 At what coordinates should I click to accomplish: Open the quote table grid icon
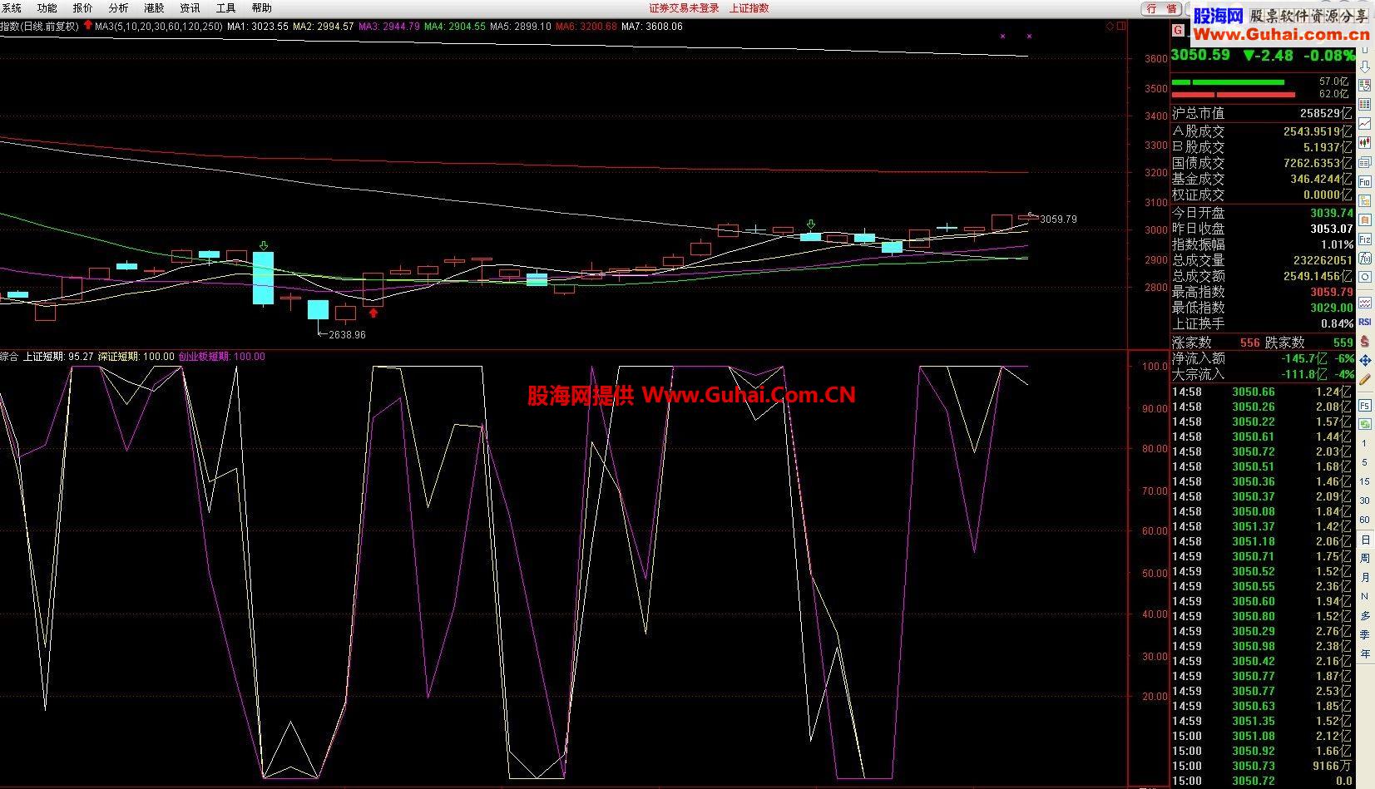pyautogui.click(x=1365, y=104)
